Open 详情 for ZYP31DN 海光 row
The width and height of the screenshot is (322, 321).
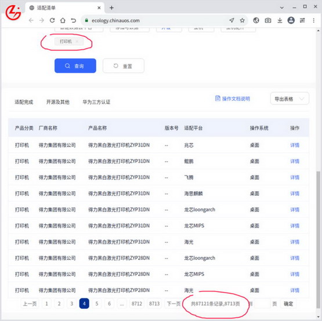click(295, 242)
